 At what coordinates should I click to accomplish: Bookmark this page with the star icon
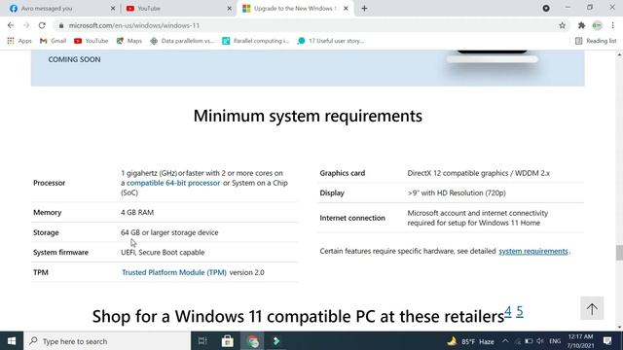point(562,25)
